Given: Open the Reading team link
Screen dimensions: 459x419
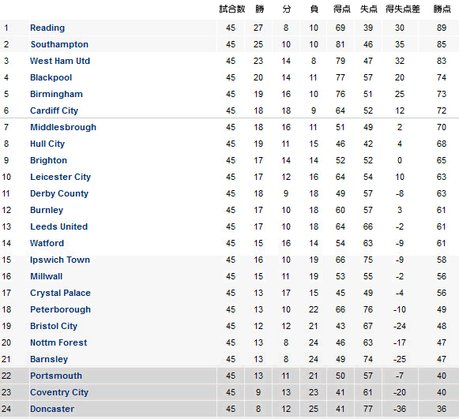Looking at the screenshot, I should 47,28.
